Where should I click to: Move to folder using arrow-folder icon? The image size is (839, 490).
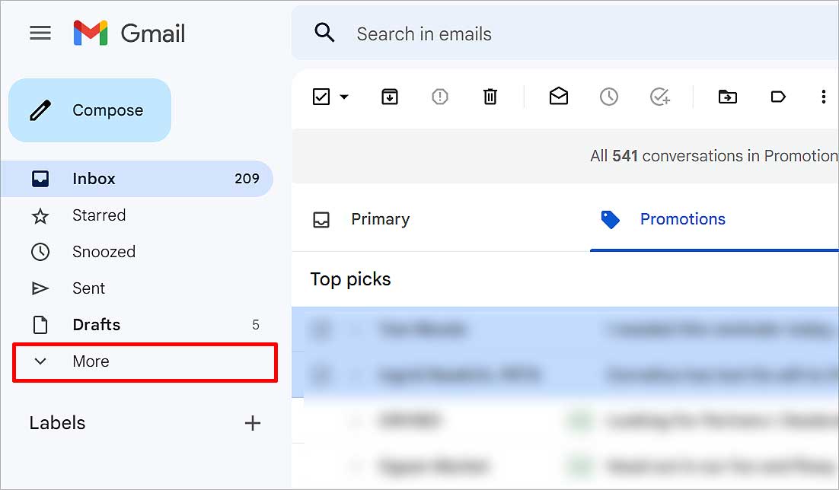tap(728, 97)
